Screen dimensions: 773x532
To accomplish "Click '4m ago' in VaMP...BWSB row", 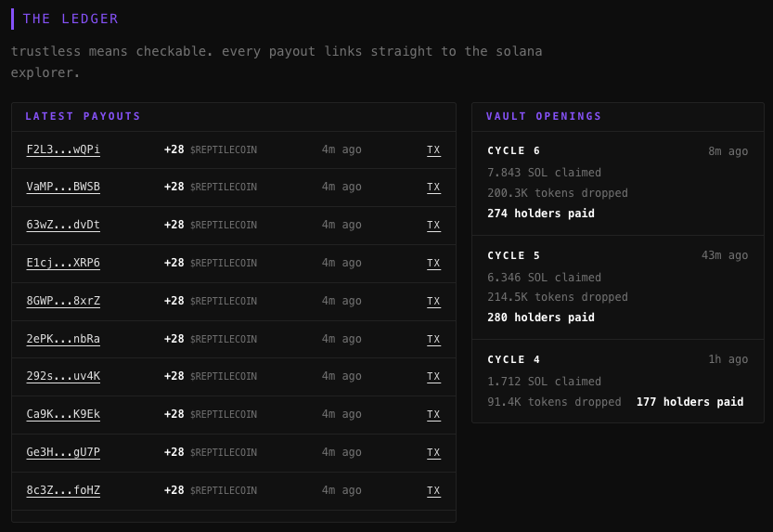I will [341, 187].
